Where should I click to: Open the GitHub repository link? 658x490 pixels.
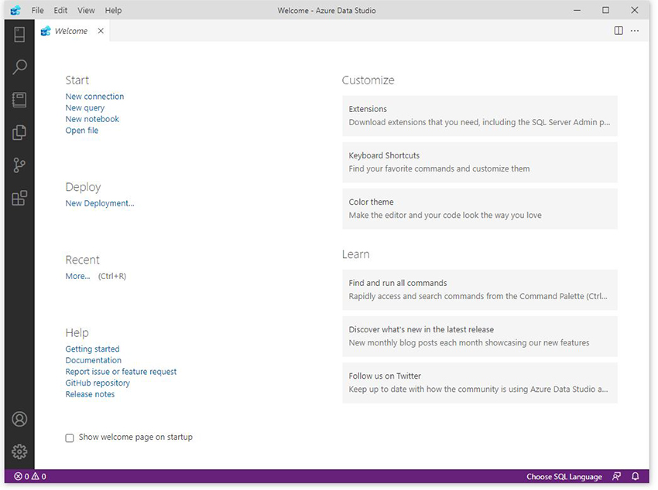[x=98, y=383]
